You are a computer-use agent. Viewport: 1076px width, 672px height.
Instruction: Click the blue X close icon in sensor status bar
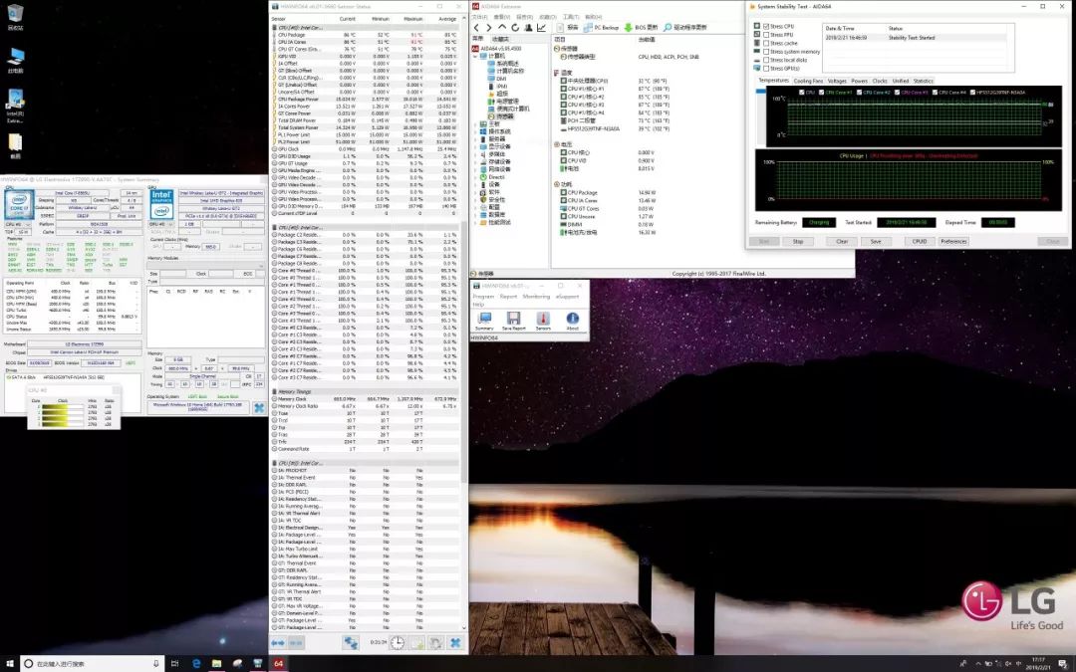(x=455, y=644)
